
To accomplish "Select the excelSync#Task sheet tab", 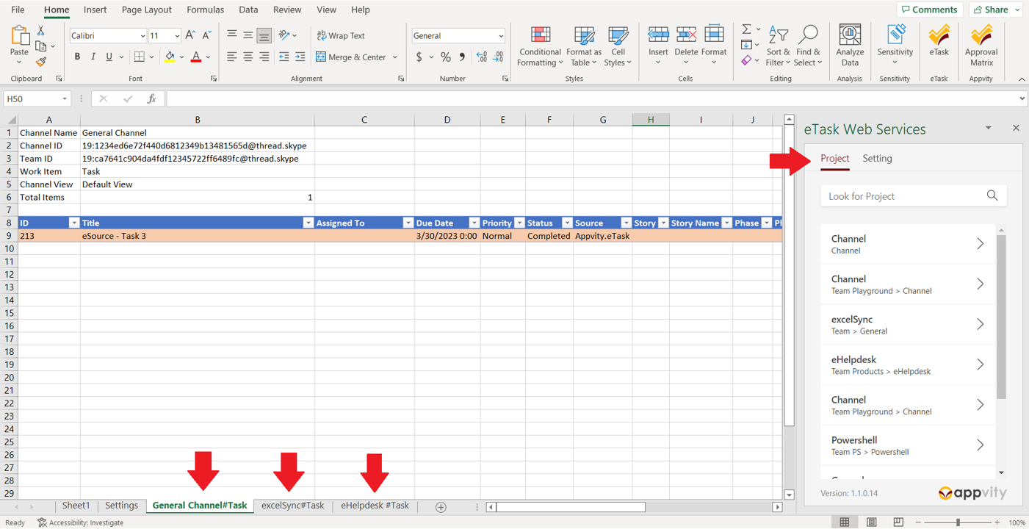I will pyautogui.click(x=292, y=506).
